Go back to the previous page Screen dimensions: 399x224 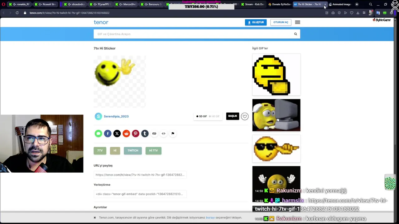click(4, 13)
